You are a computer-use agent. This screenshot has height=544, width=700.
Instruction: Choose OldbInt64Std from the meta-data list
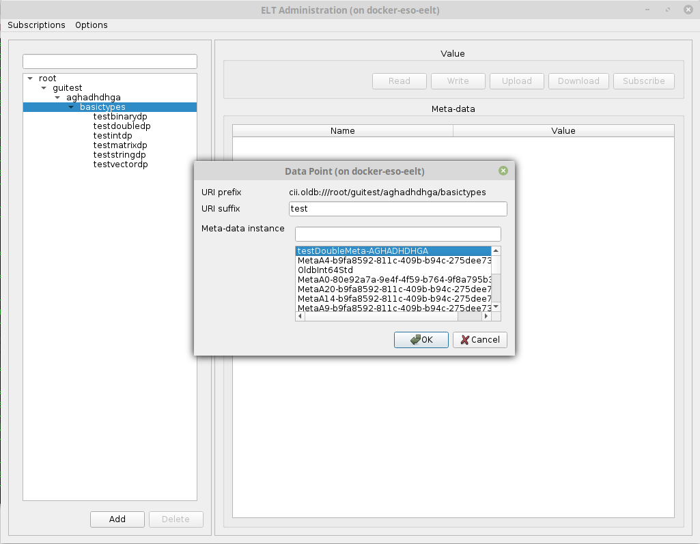coord(325,270)
